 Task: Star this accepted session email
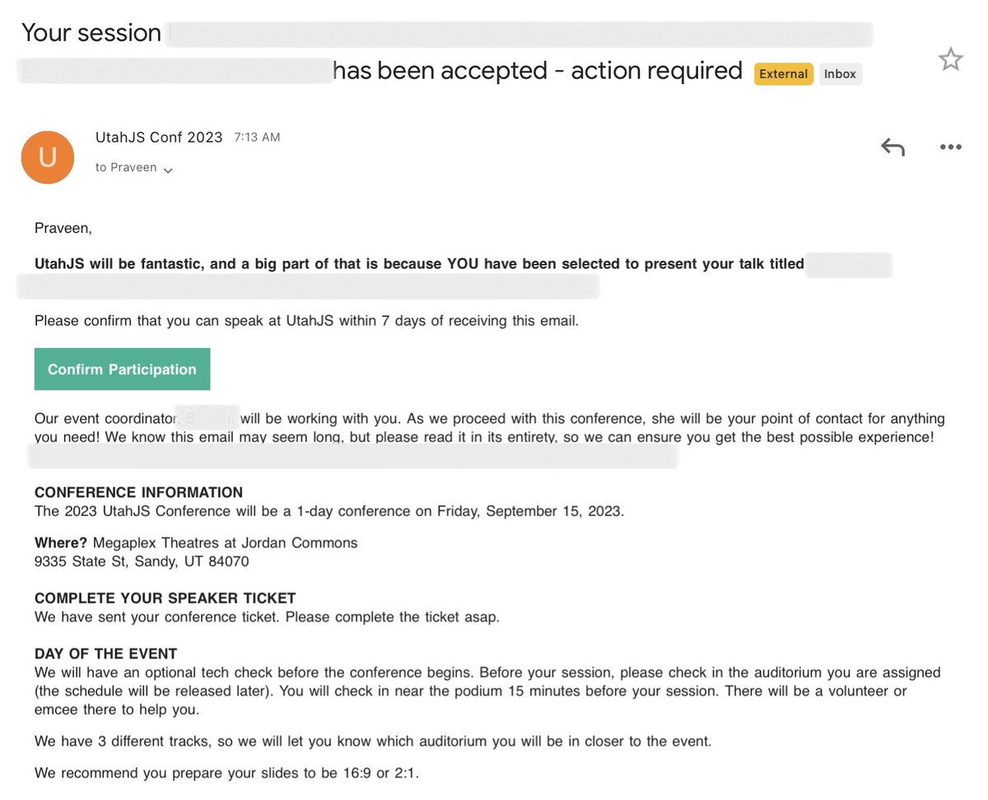pos(950,59)
